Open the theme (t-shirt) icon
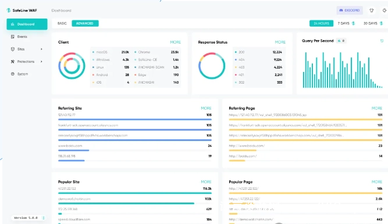 [x=371, y=10]
